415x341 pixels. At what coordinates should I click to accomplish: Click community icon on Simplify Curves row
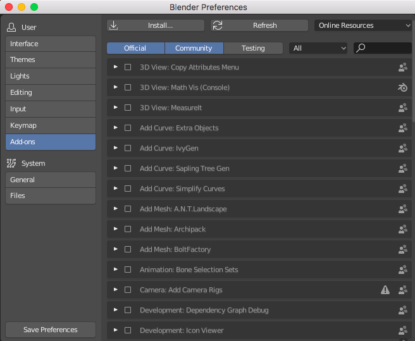coord(403,189)
